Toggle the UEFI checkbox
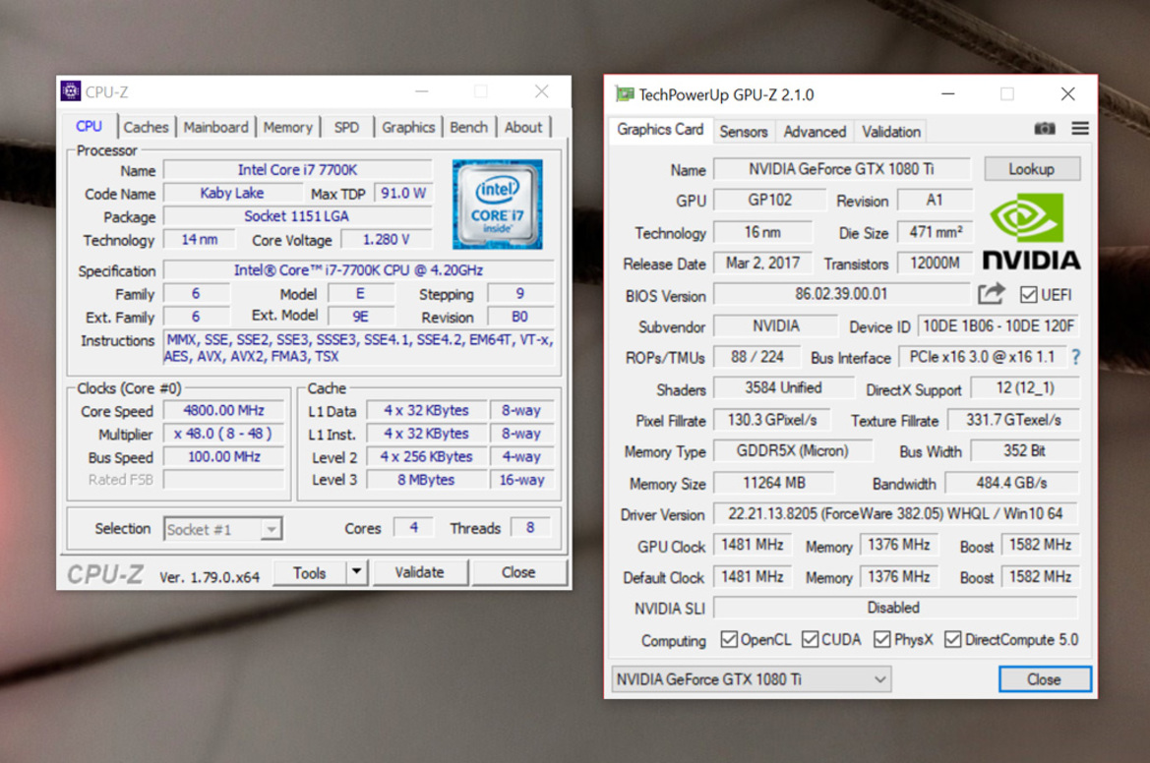1150x763 pixels. pyautogui.click(x=1028, y=295)
